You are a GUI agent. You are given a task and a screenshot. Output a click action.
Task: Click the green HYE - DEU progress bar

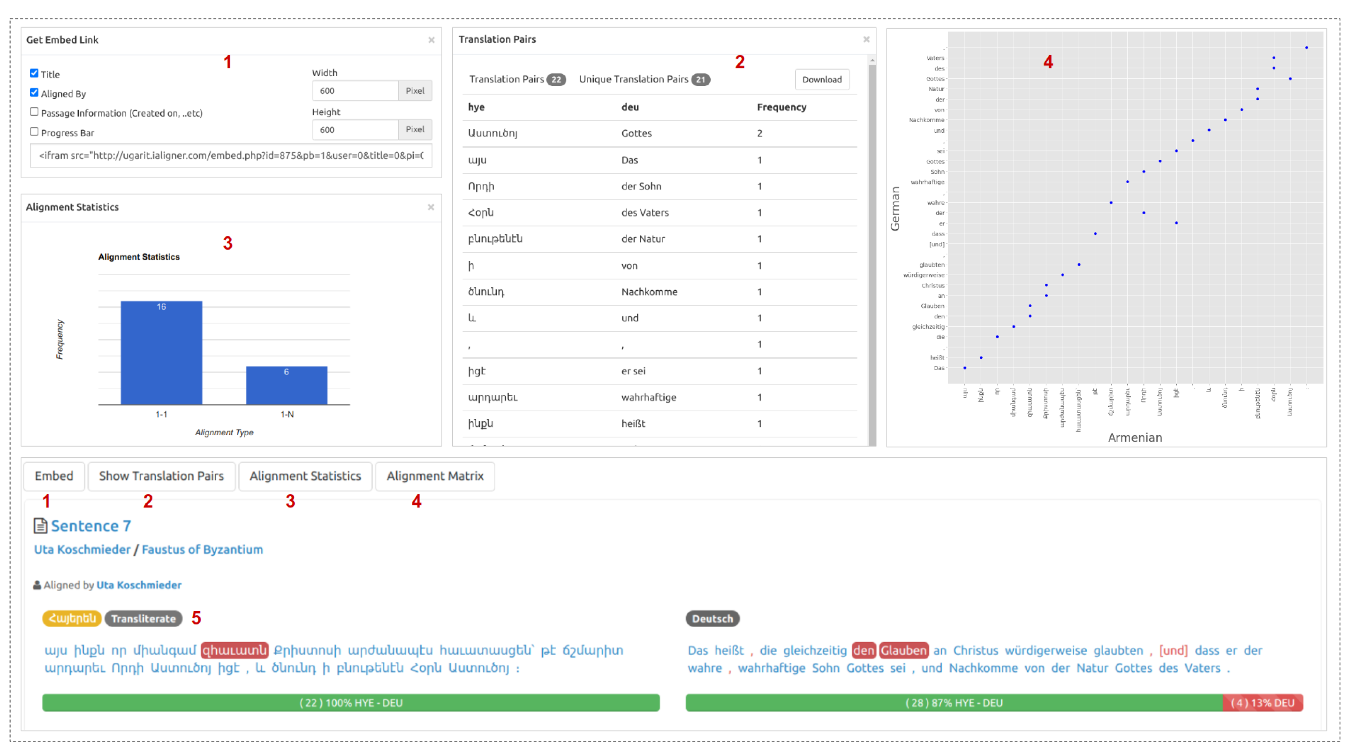pyautogui.click(x=351, y=702)
